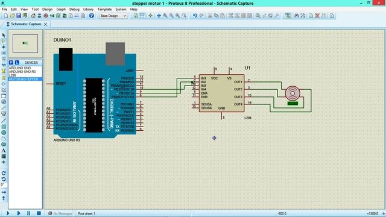Viewport: 386px width, 217px height.
Task: Open the Base Design variant dropdown
Action: 113,16
